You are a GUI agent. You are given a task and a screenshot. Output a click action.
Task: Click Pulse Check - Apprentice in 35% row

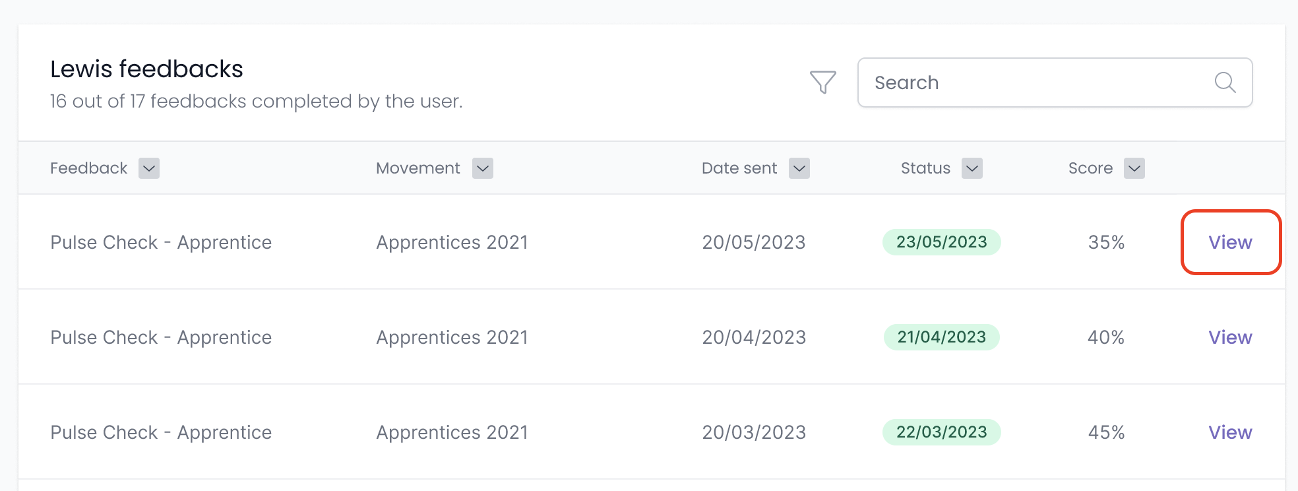click(161, 242)
